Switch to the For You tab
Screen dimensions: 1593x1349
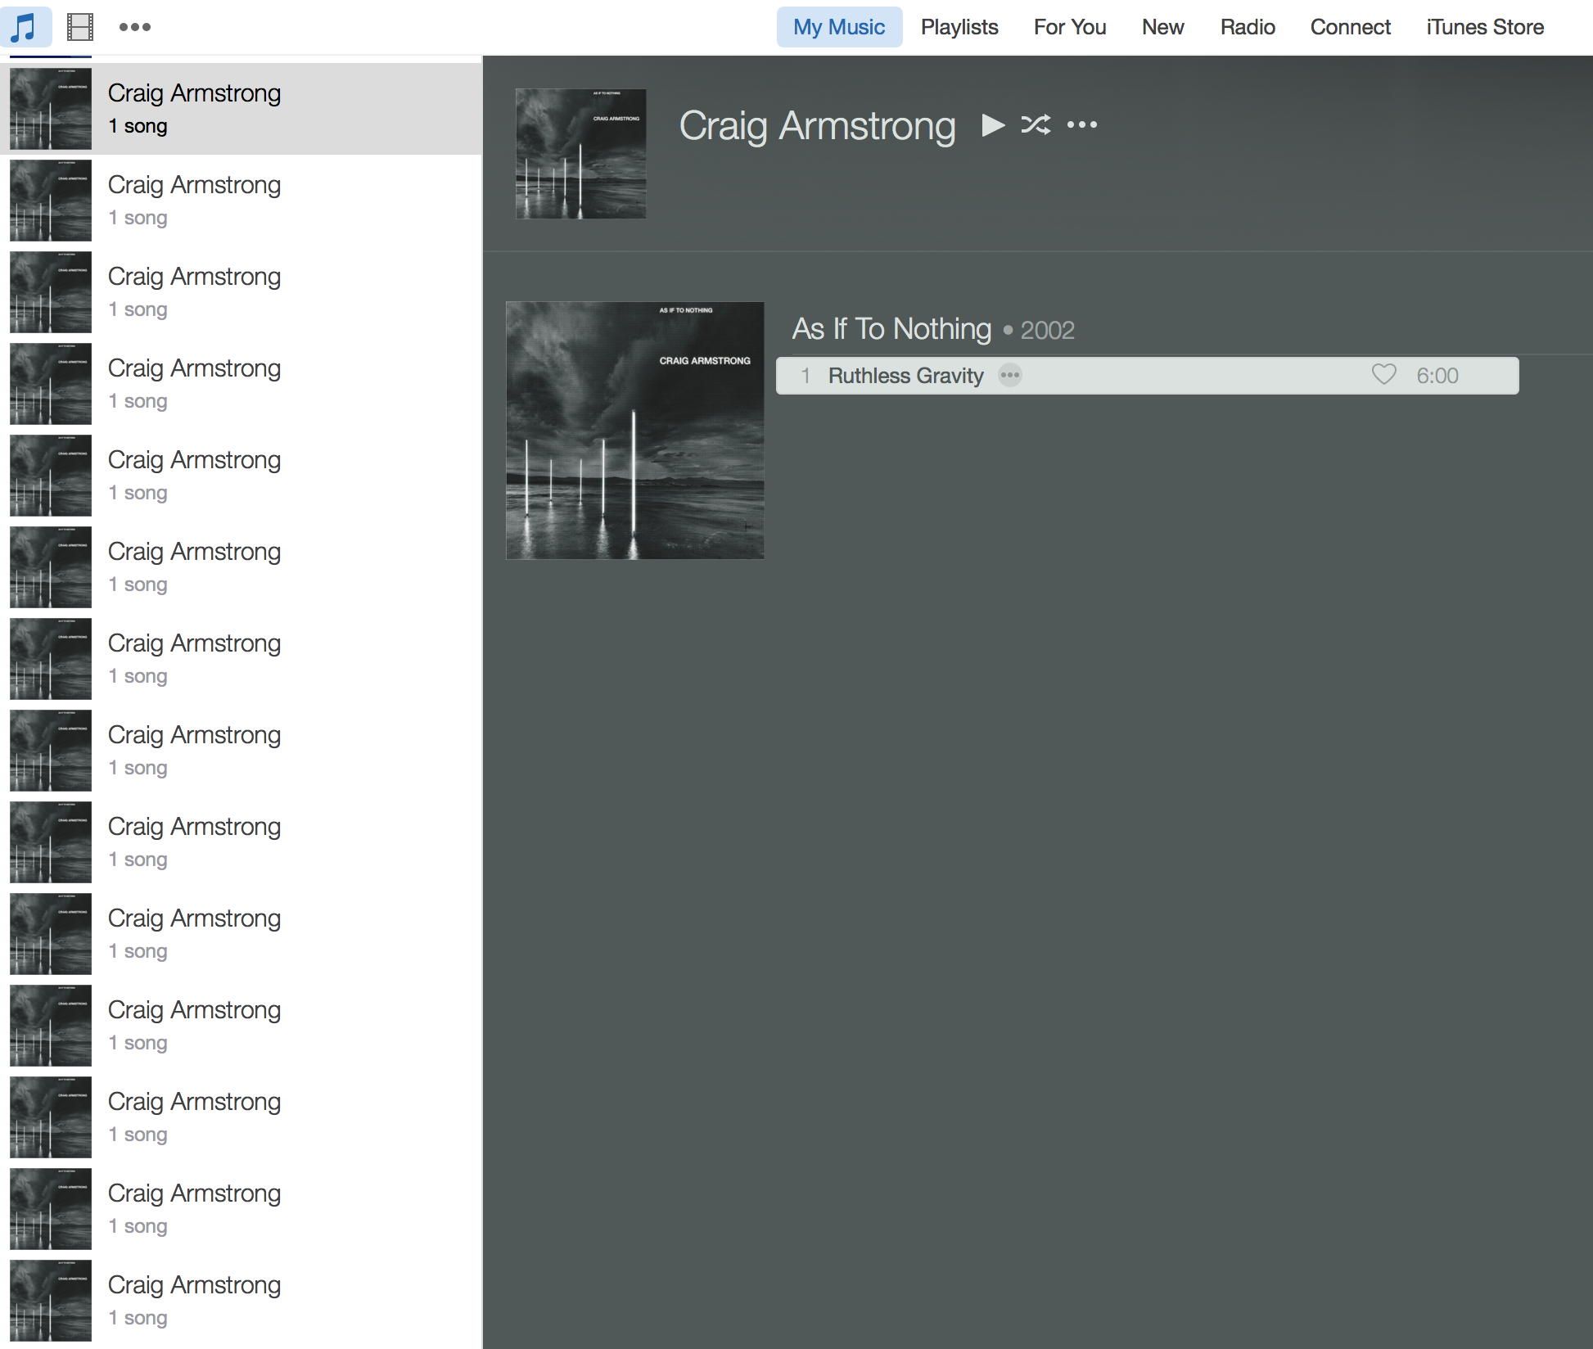[x=1069, y=27]
